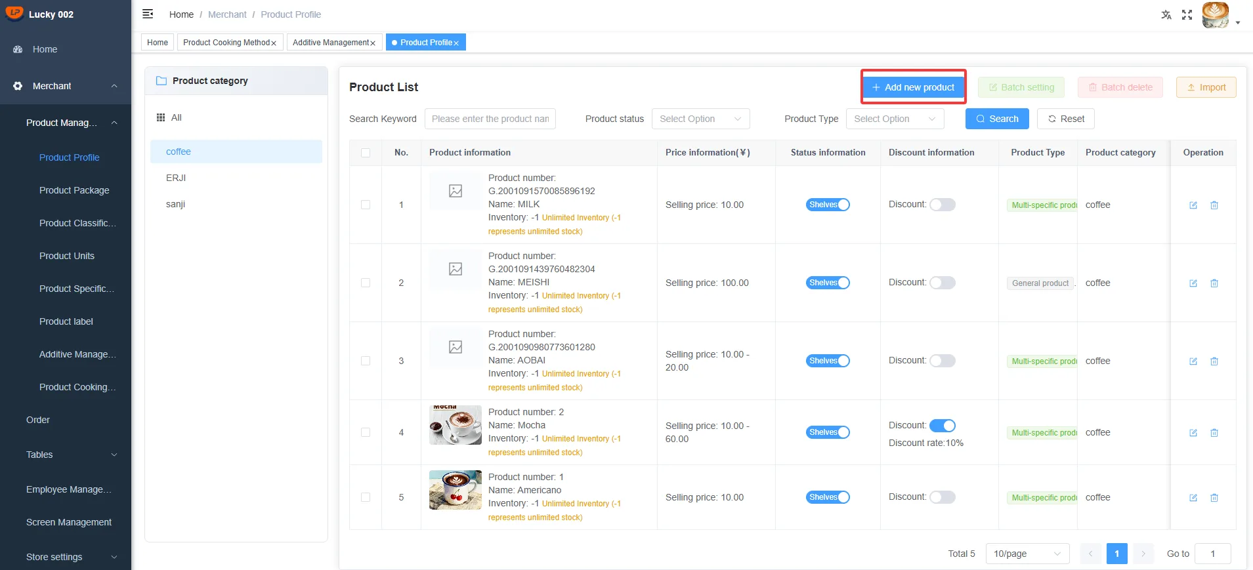This screenshot has height=570, width=1253.
Task: Enable discount switch for MEISHI
Action: [x=943, y=283]
